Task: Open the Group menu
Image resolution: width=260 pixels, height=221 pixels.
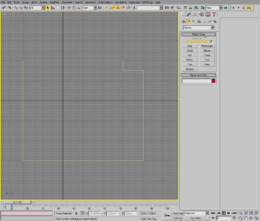Action: tap(25, 2)
